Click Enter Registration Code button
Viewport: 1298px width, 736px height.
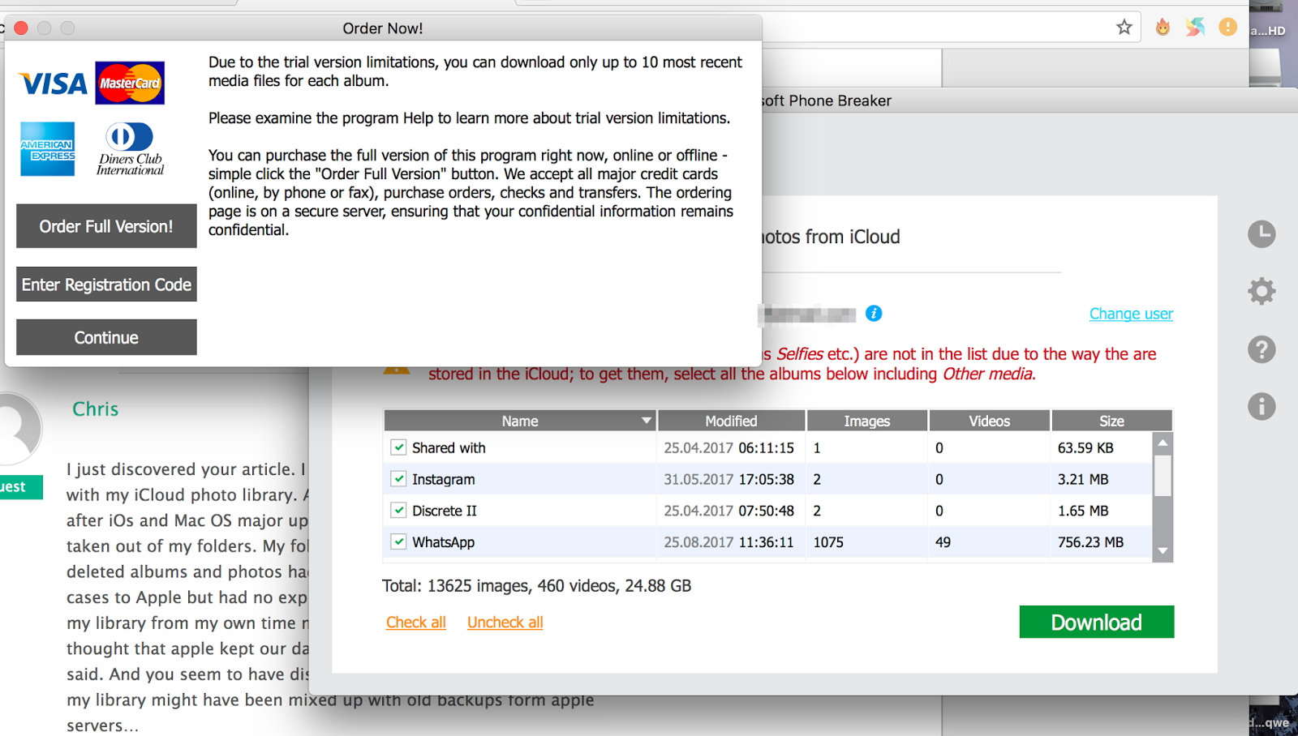pos(106,285)
